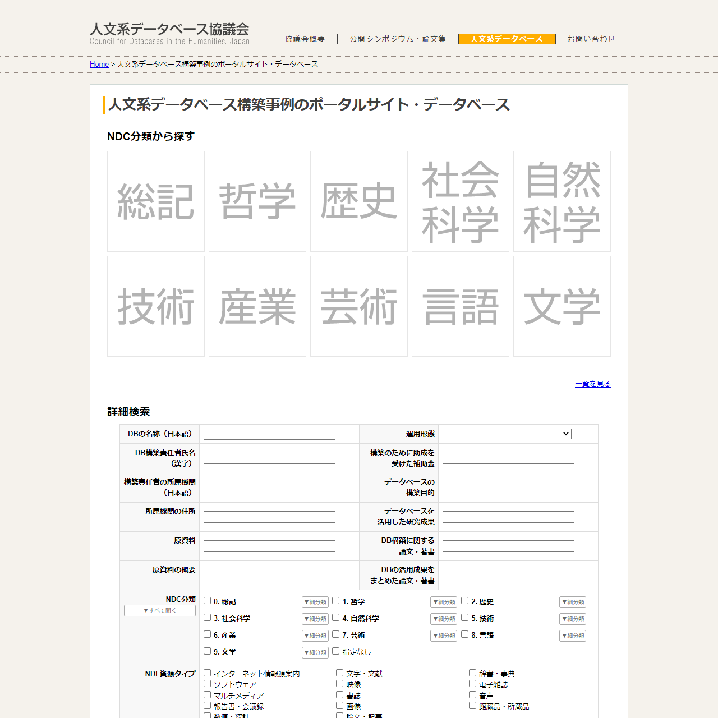This screenshot has height=718, width=718.
Task: Check the 7. 芸術 NDC checkbox
Action: 336,634
